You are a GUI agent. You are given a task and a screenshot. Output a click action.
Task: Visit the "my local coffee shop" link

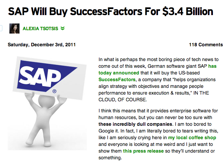click(x=192, y=138)
